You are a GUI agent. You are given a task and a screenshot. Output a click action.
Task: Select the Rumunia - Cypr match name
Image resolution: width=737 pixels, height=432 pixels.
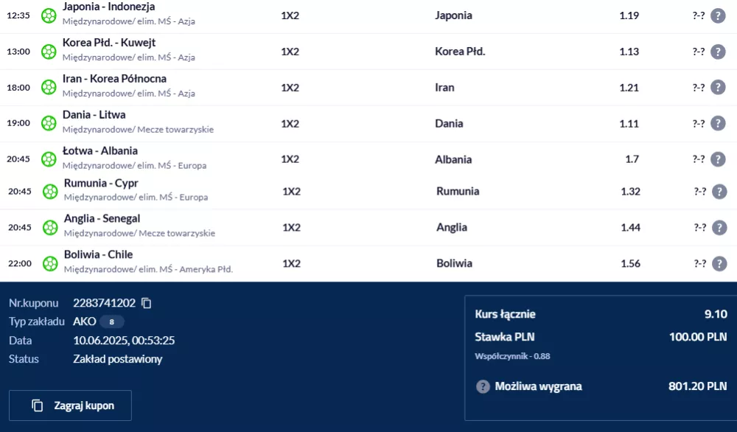[101, 183]
